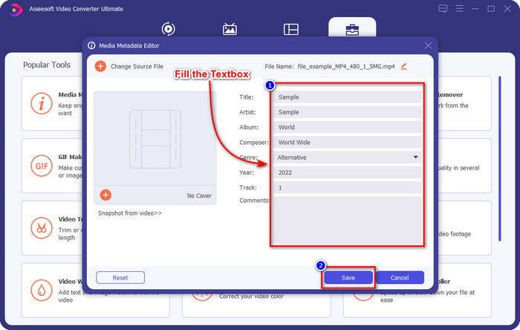Click the pencil icon to rename file

(x=404, y=66)
